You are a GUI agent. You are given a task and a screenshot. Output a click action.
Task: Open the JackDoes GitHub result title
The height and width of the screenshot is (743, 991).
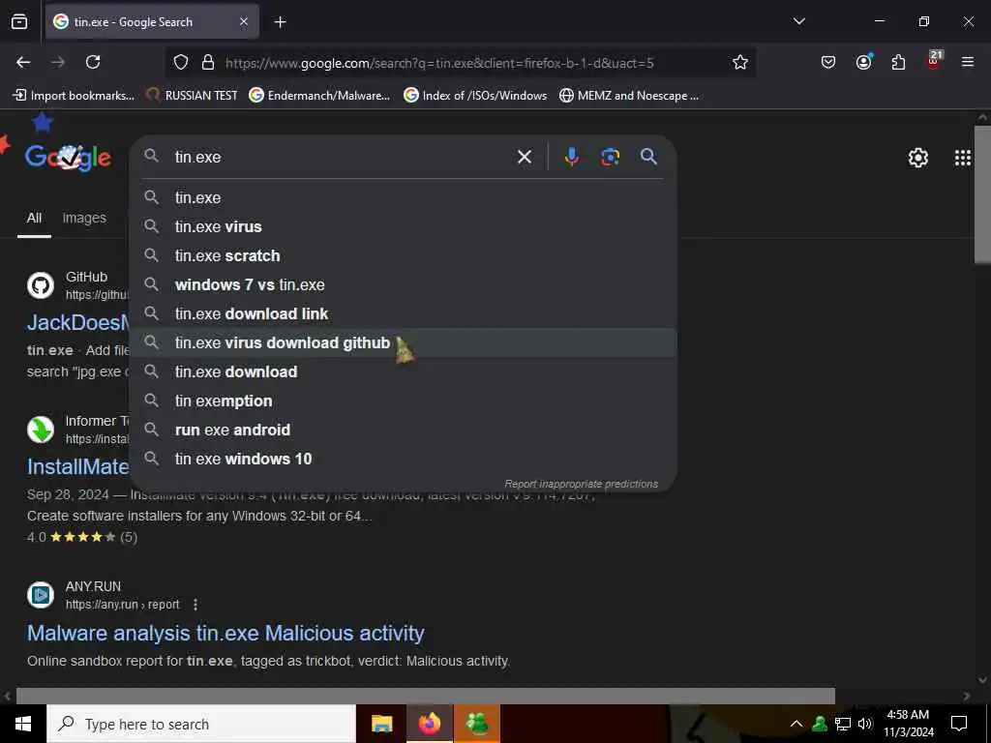coord(78,322)
